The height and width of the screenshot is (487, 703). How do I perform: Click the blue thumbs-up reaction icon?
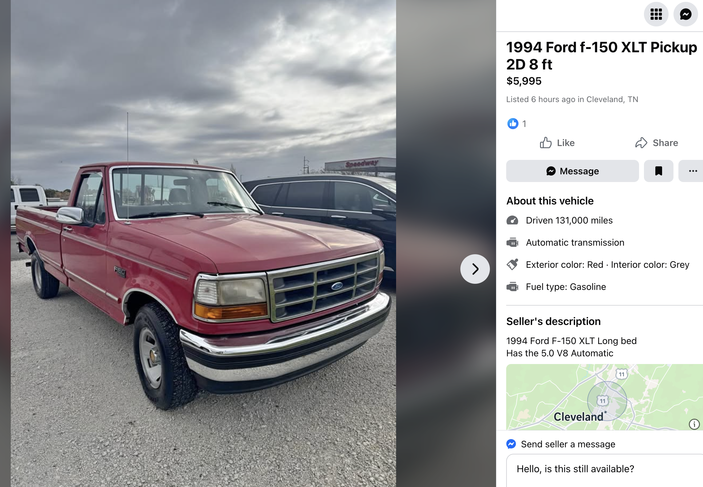pos(513,124)
